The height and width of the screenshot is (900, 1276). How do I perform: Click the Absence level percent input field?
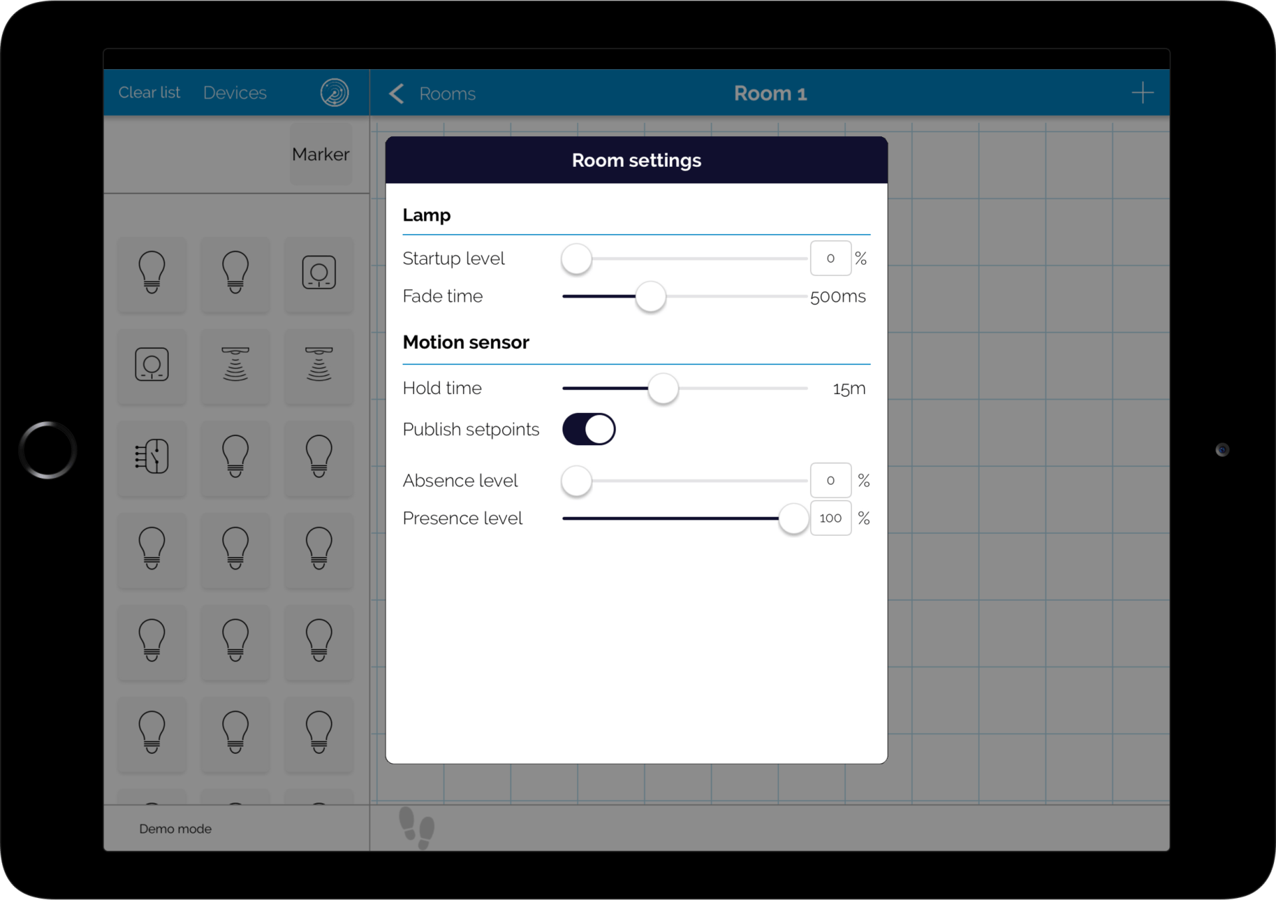tap(831, 480)
